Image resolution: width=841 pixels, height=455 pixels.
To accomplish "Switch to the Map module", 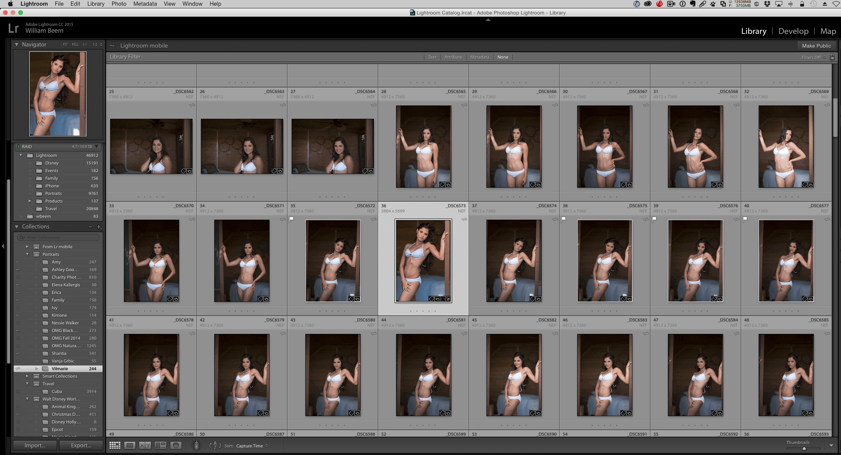I will click(828, 31).
